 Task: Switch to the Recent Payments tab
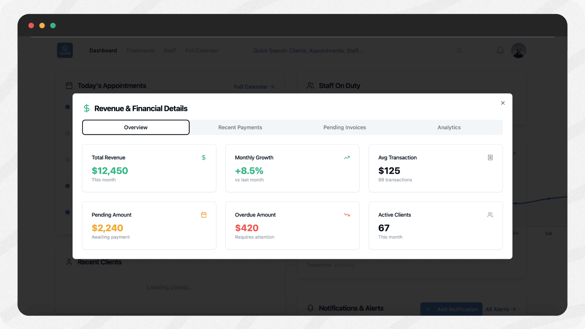click(240, 128)
